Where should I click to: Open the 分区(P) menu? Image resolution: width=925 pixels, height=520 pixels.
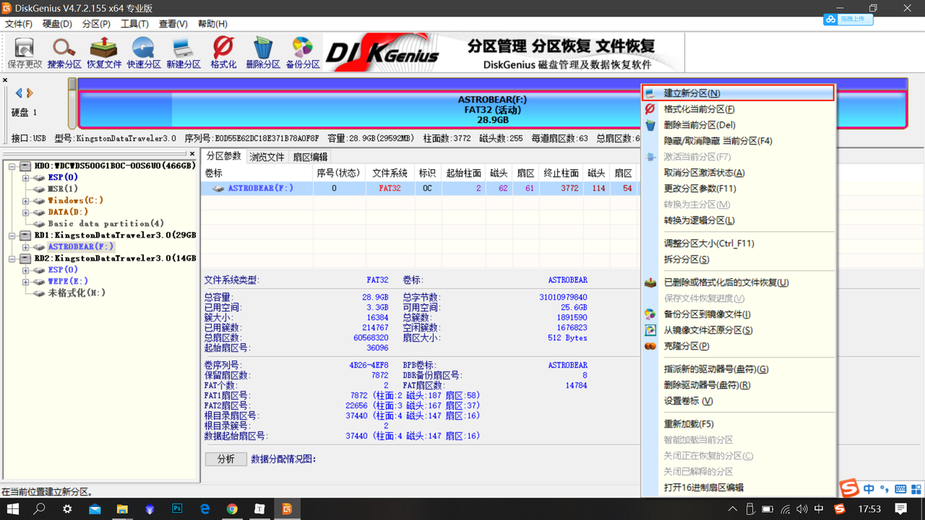[96, 24]
